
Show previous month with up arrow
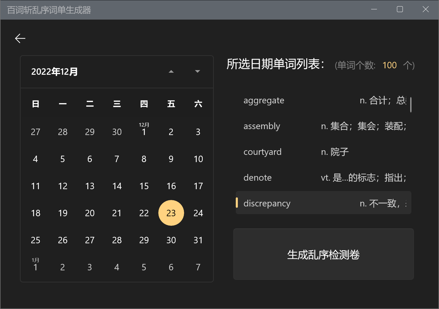[x=171, y=71]
